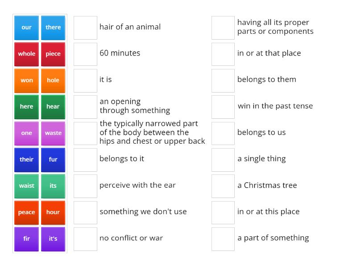Click the 'their' tile
357x267 pixels.
point(26,160)
